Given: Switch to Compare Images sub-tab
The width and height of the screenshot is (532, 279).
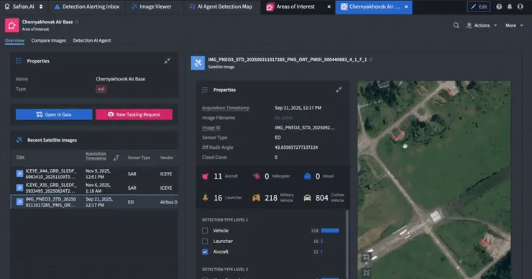Looking at the screenshot, I should coord(48,40).
